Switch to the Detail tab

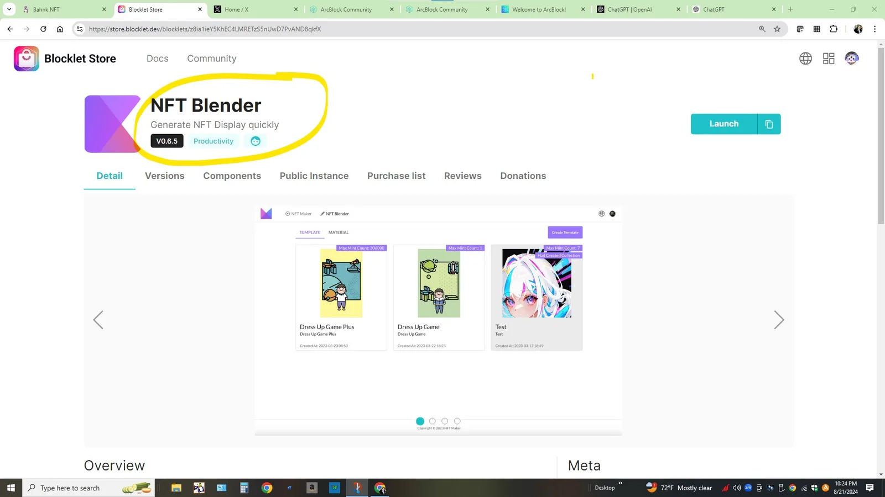(110, 176)
